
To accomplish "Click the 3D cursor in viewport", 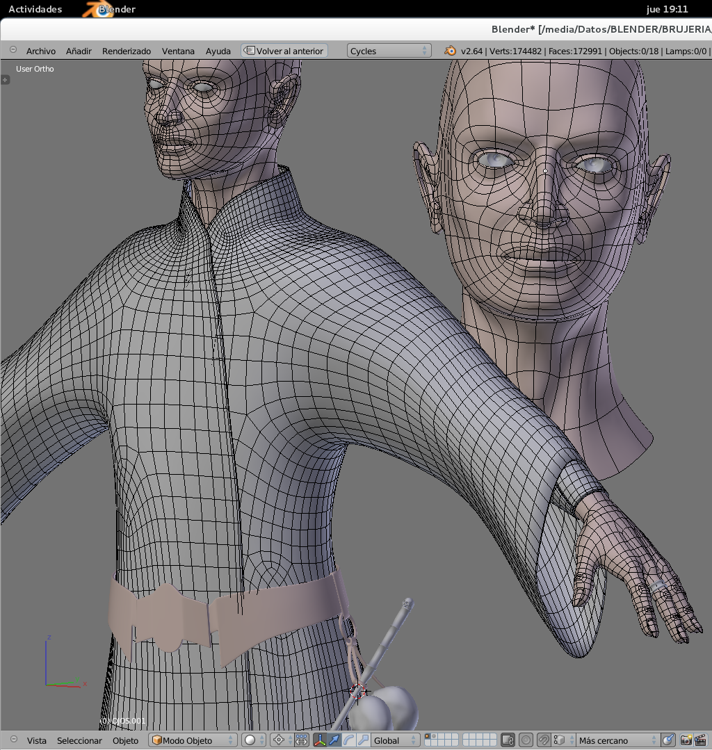I will coord(357,692).
